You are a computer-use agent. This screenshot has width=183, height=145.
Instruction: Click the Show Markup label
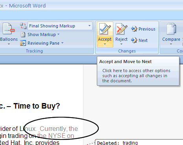click(x=42, y=34)
